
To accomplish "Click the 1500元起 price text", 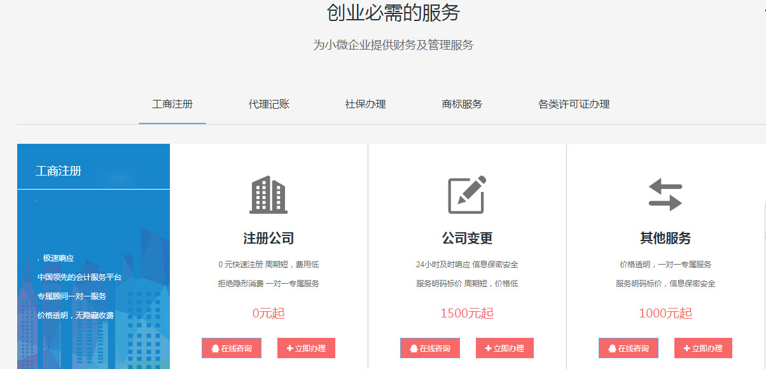I will pos(467,313).
